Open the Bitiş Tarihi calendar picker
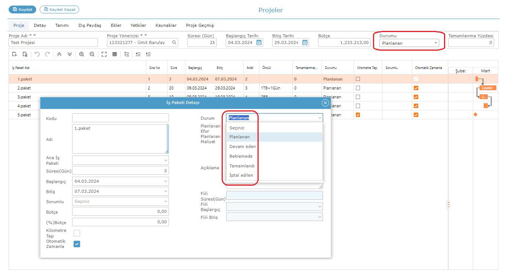 [305, 43]
